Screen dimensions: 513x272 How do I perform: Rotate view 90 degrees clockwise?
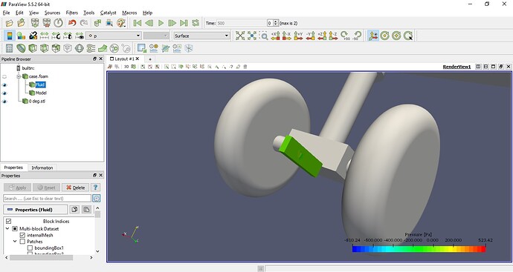tap(345, 36)
